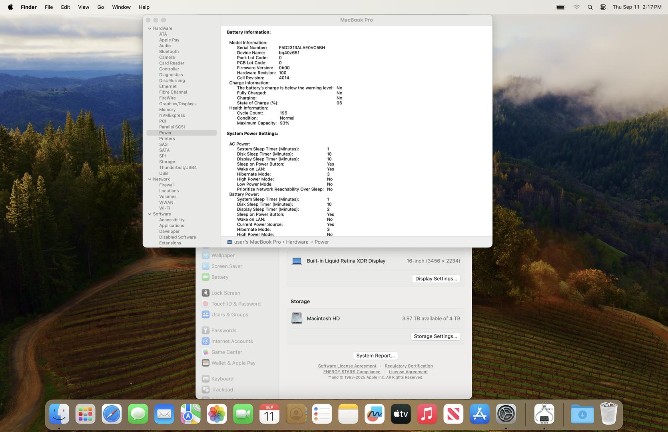
Task: Click the date and time in menu bar
Action: click(x=637, y=7)
